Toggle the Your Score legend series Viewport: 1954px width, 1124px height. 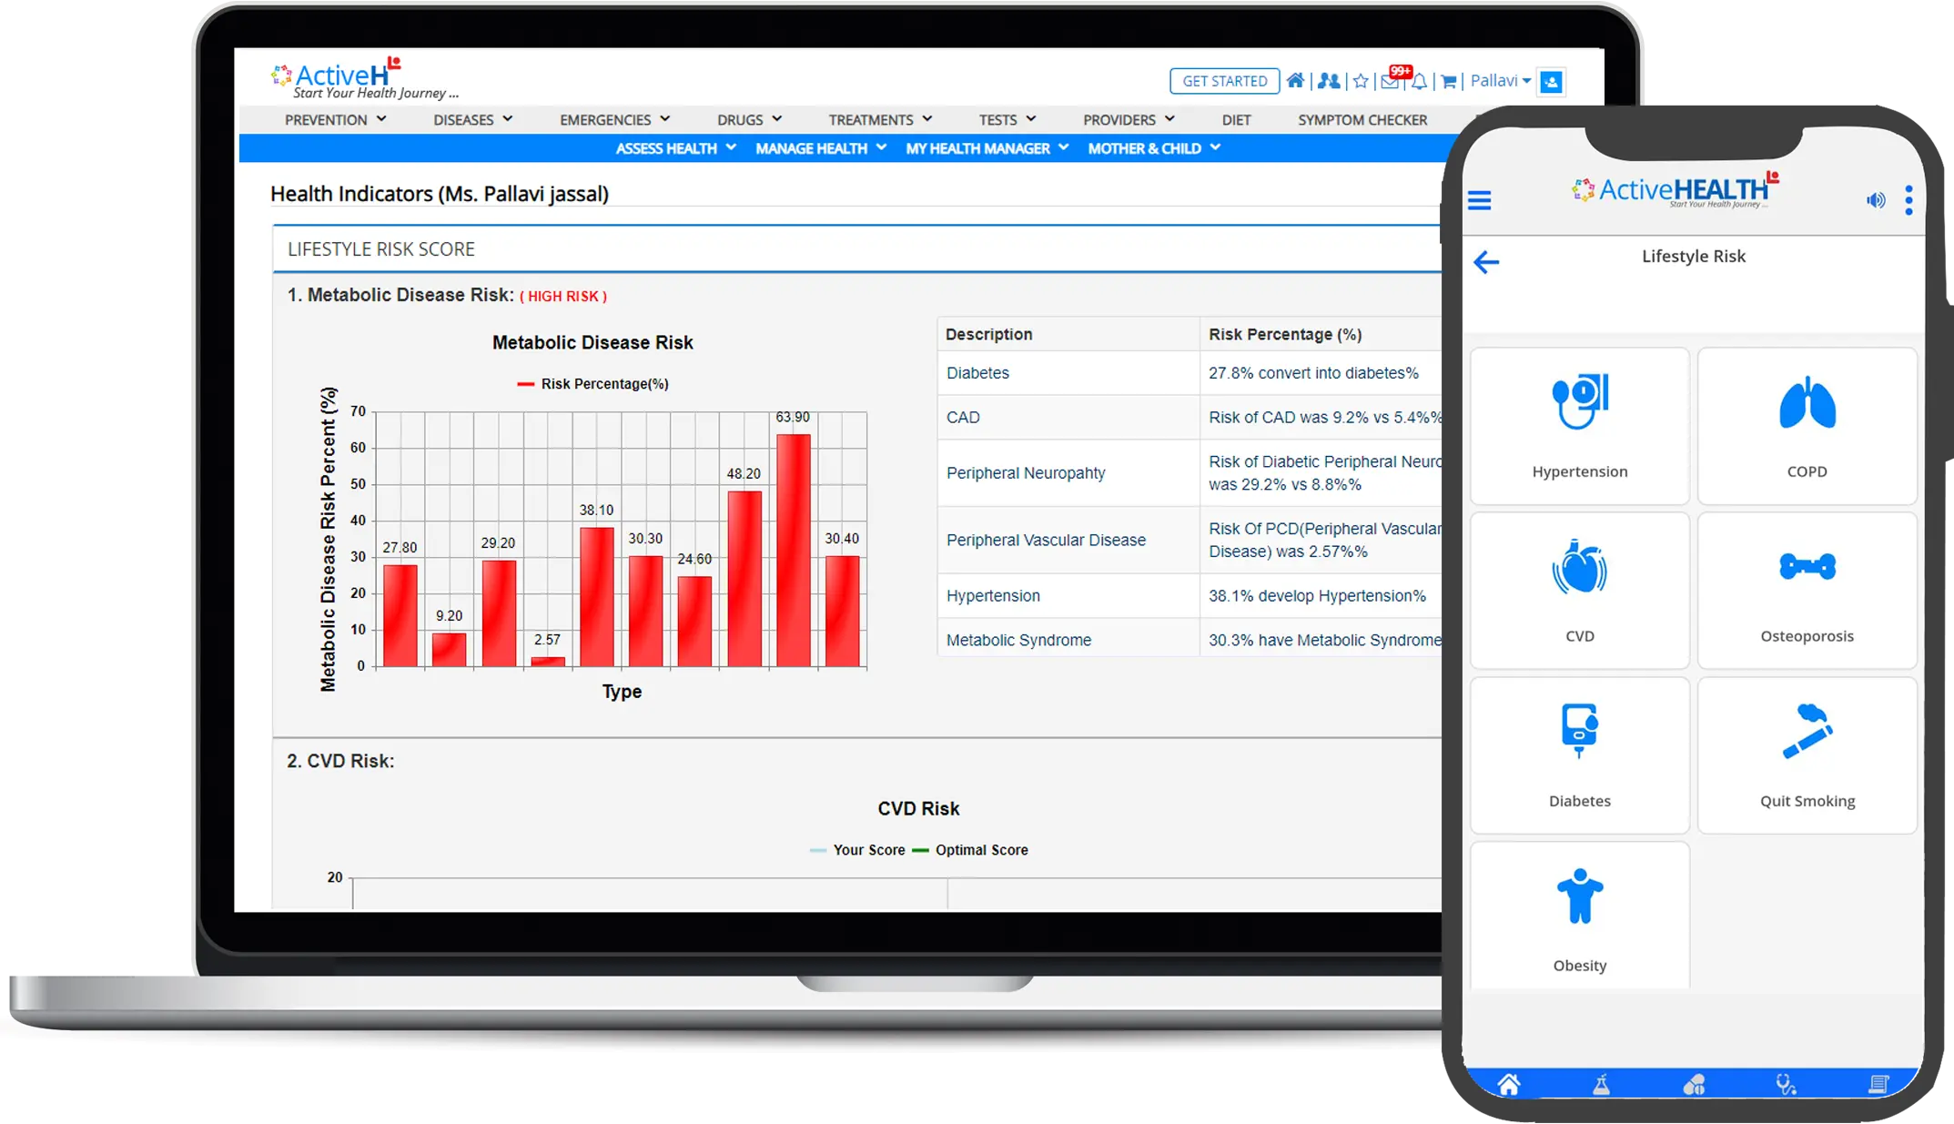[857, 850]
